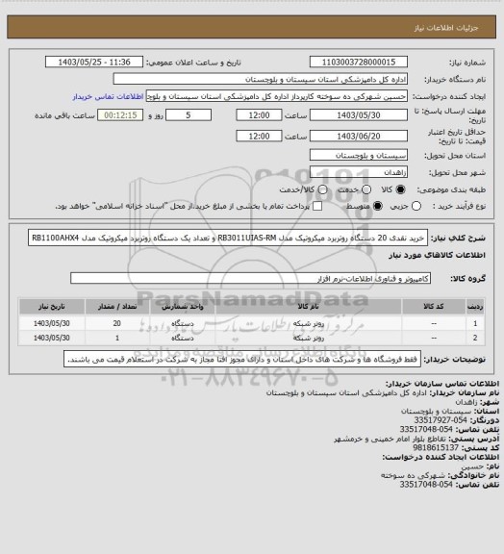
Task: Click the buyer organization name field
Action: pyautogui.click(x=260, y=79)
